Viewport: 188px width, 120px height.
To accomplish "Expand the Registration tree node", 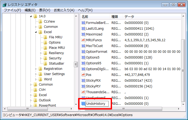I will pos(36,69).
